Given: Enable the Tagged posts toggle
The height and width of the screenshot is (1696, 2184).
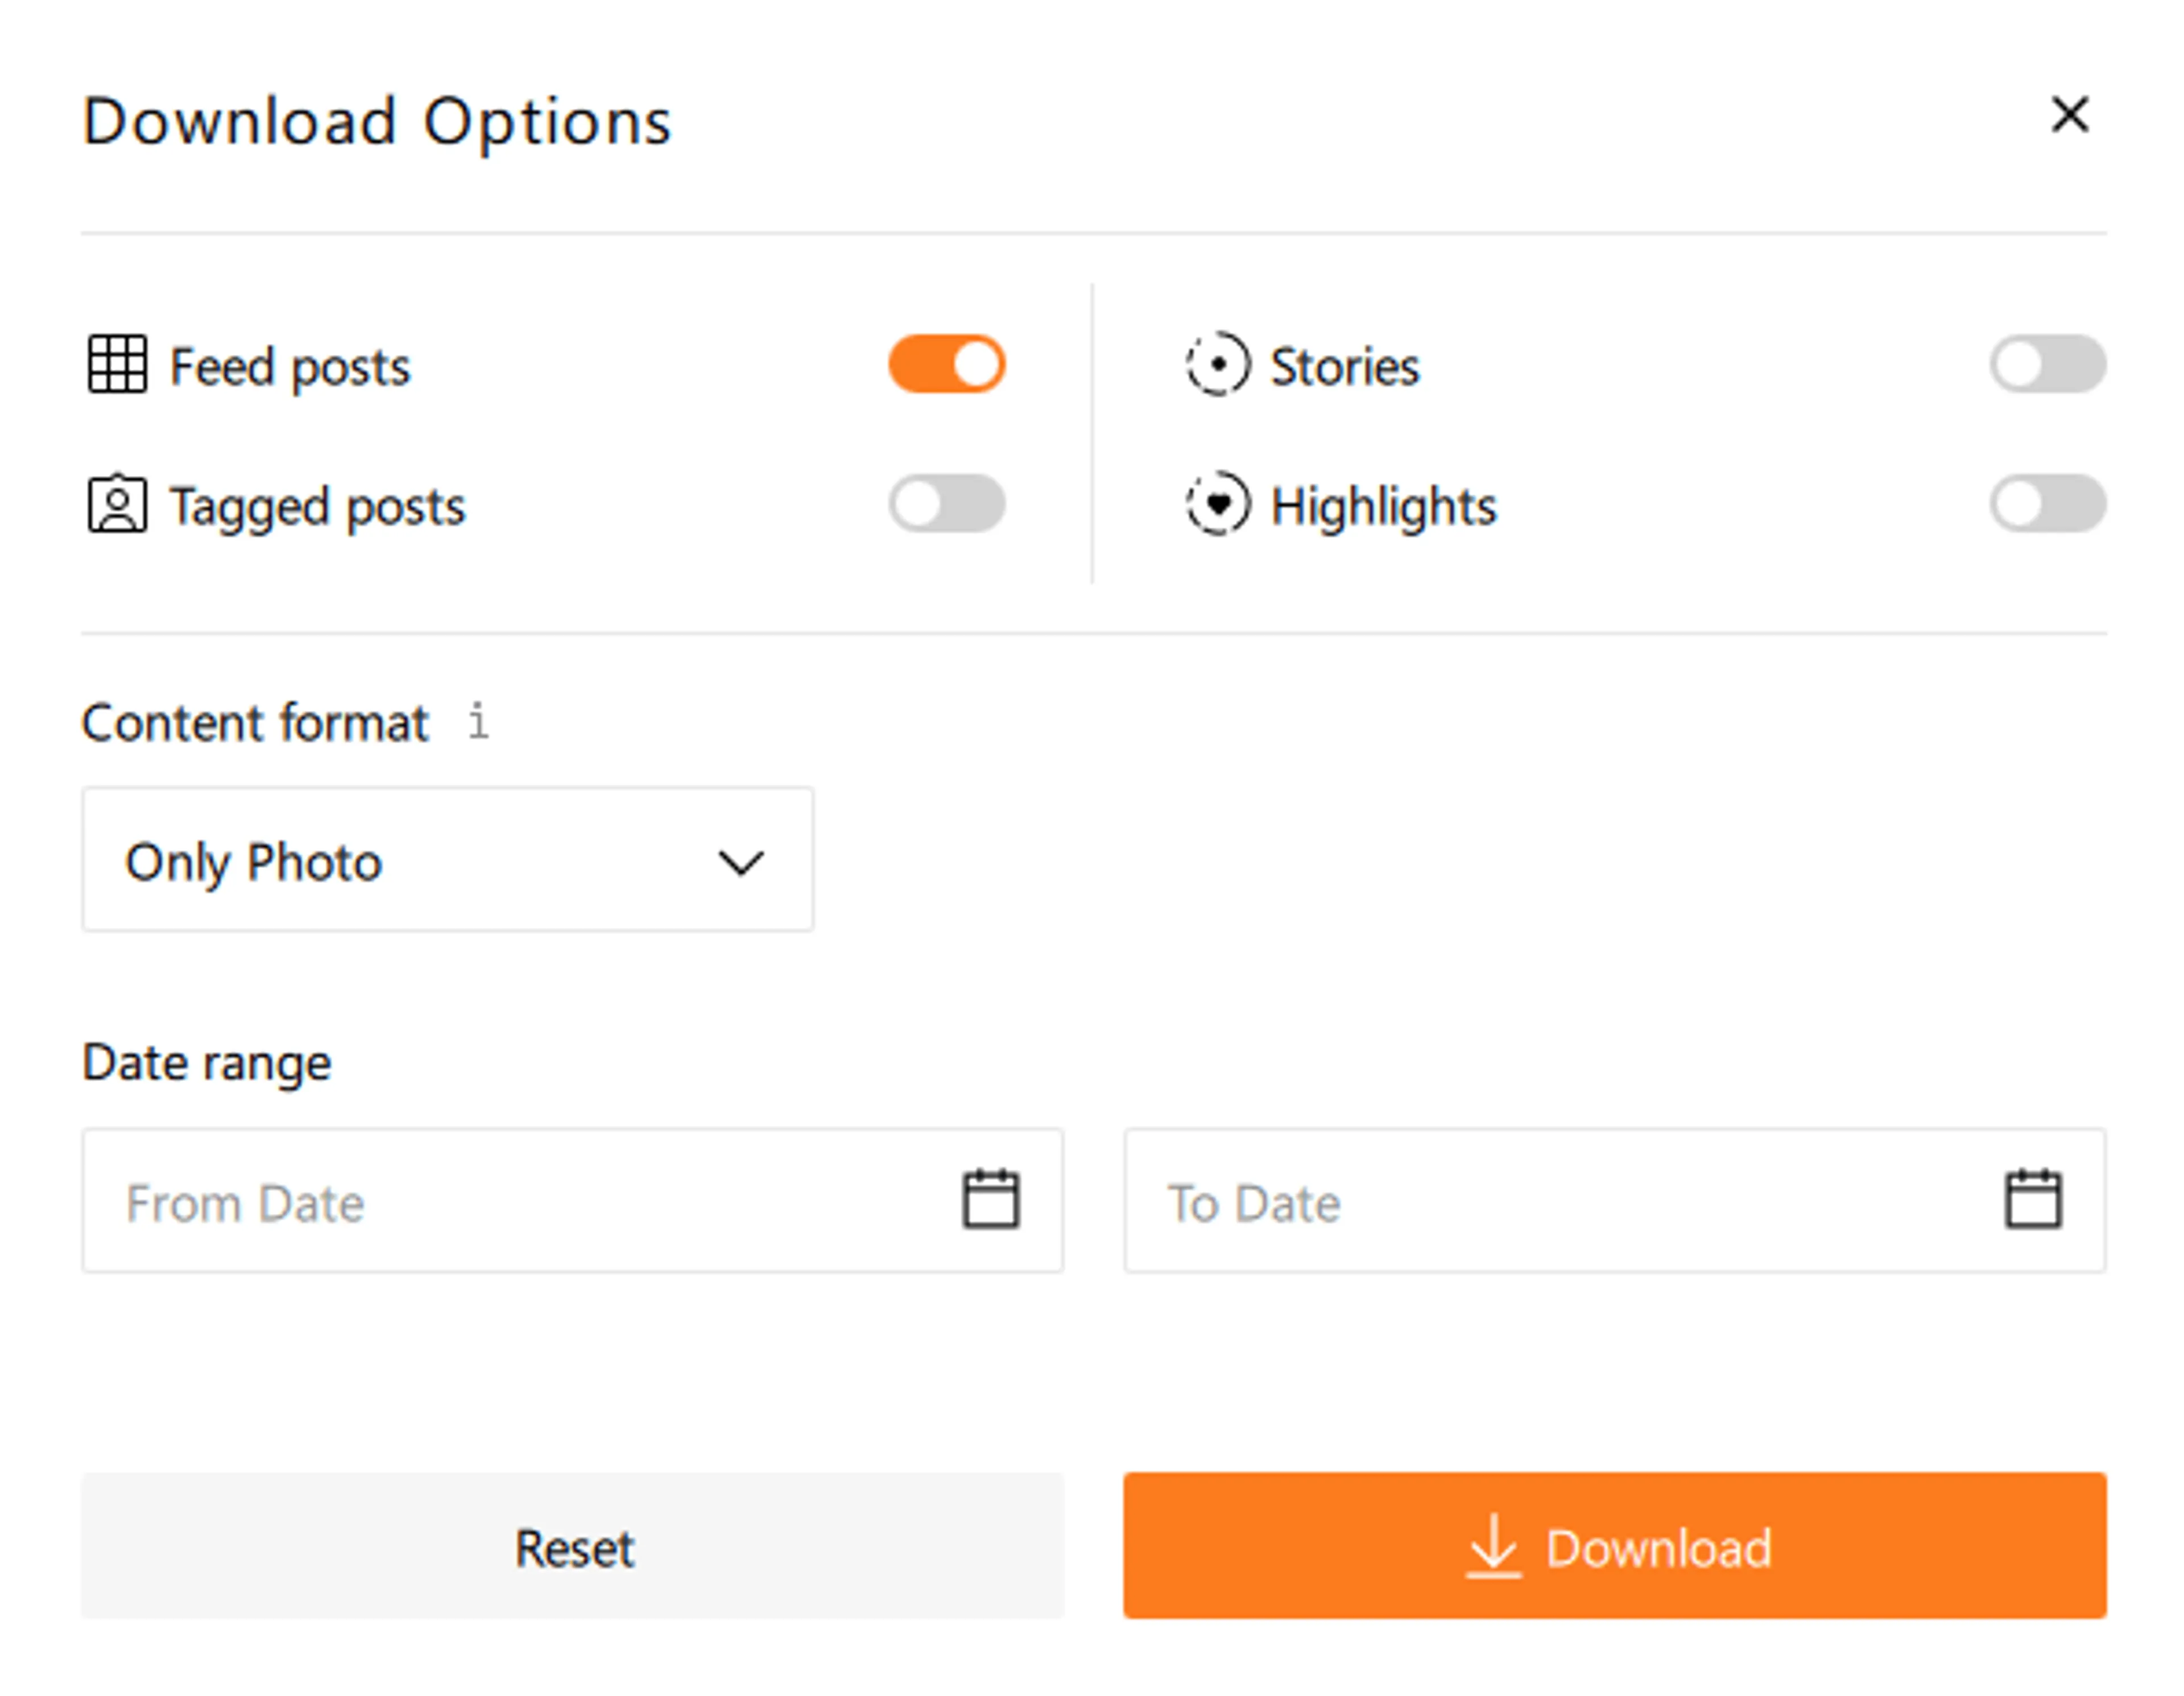Looking at the screenshot, I should coord(946,506).
